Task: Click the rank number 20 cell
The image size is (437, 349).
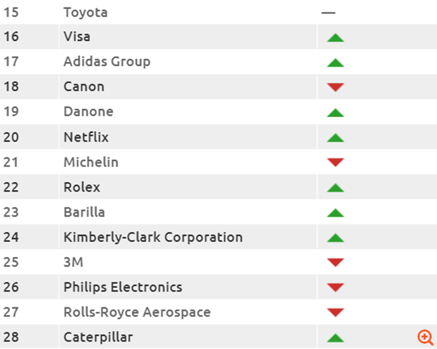Action: (12, 137)
